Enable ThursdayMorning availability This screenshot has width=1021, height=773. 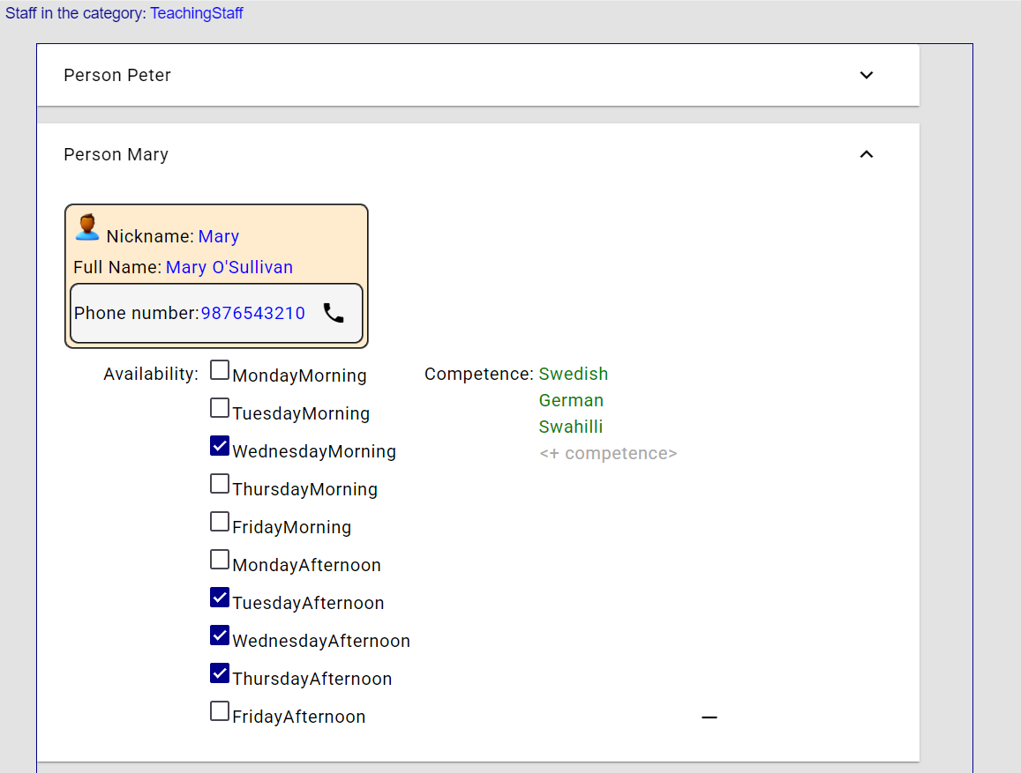tap(219, 483)
